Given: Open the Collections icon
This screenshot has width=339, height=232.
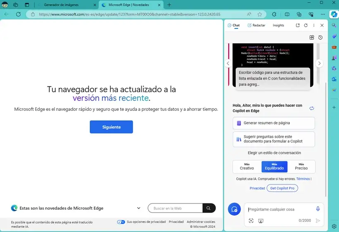Looking at the screenshot, I should (x=299, y=14).
